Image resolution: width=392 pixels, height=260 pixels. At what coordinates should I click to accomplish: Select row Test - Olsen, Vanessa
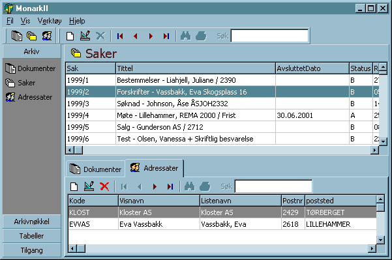point(222,139)
